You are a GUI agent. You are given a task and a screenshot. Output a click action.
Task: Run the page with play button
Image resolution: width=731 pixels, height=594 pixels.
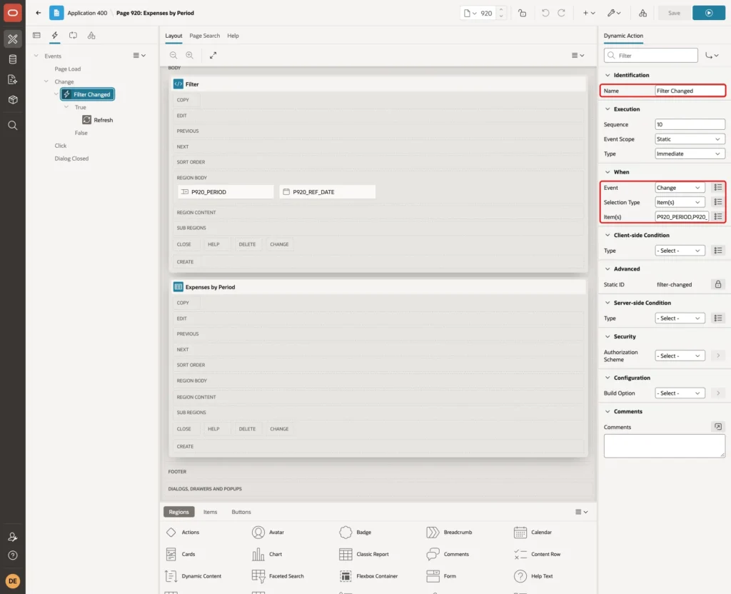tap(709, 13)
